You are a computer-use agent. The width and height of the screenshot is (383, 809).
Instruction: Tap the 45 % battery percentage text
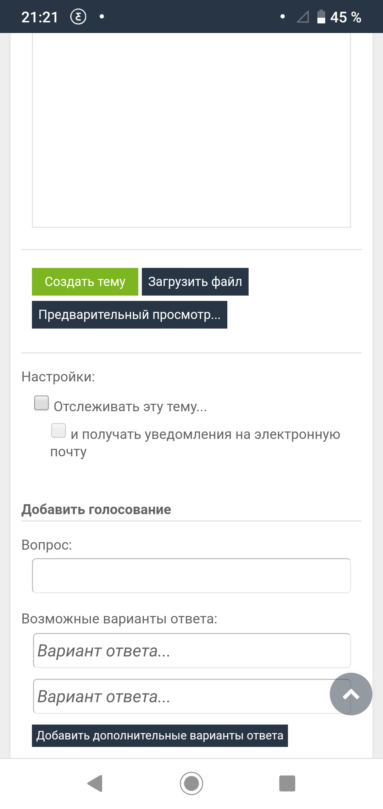pos(346,17)
